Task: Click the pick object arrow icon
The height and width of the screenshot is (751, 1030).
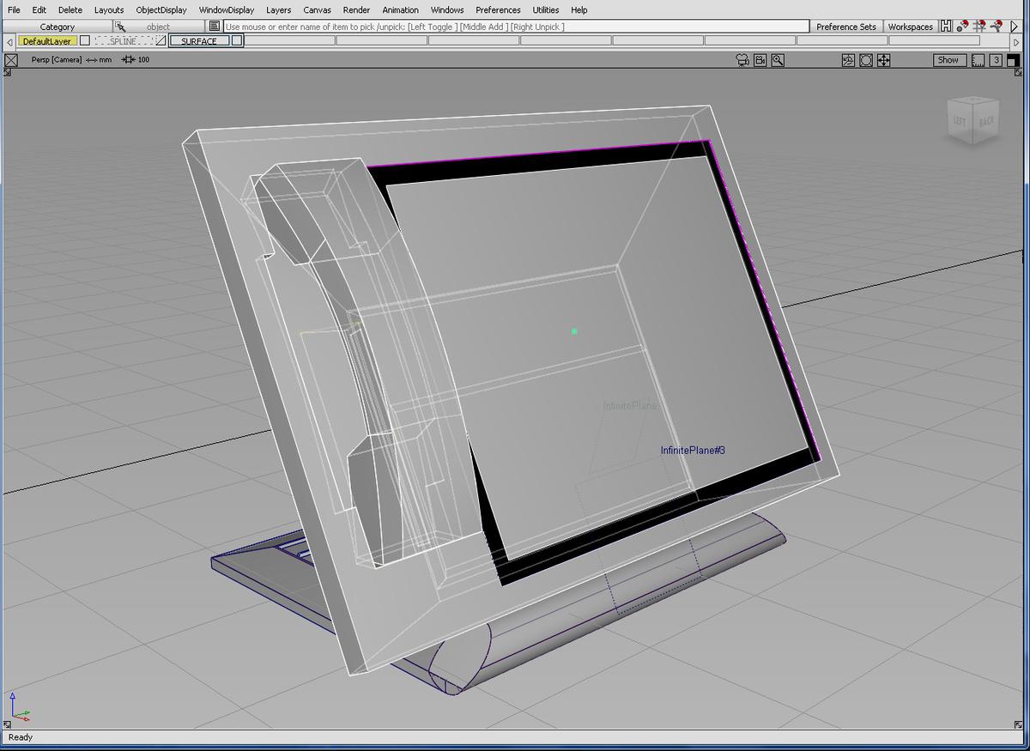Action: click(121, 27)
